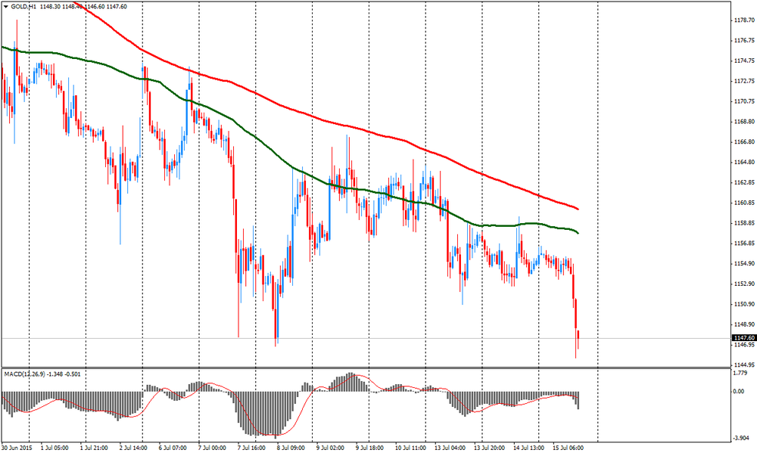Viewport: 757px width, 453px height.
Task: Select the green moving average line end
Action: 578,232
